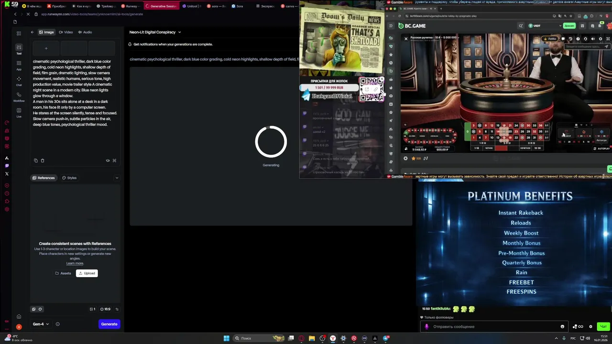Open Twitch icon in Opera sidebar
The width and height of the screenshot is (612, 344).
pyautogui.click(x=7, y=166)
